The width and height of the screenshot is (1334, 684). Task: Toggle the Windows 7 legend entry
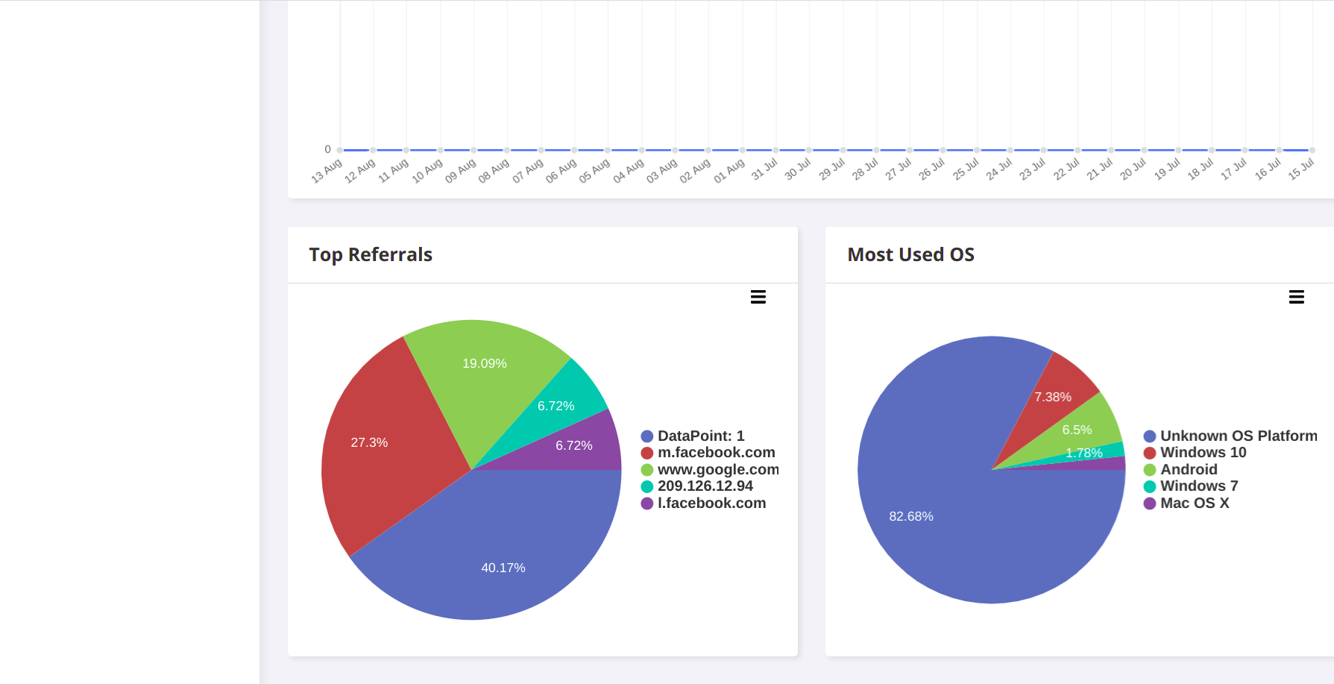click(x=1191, y=486)
